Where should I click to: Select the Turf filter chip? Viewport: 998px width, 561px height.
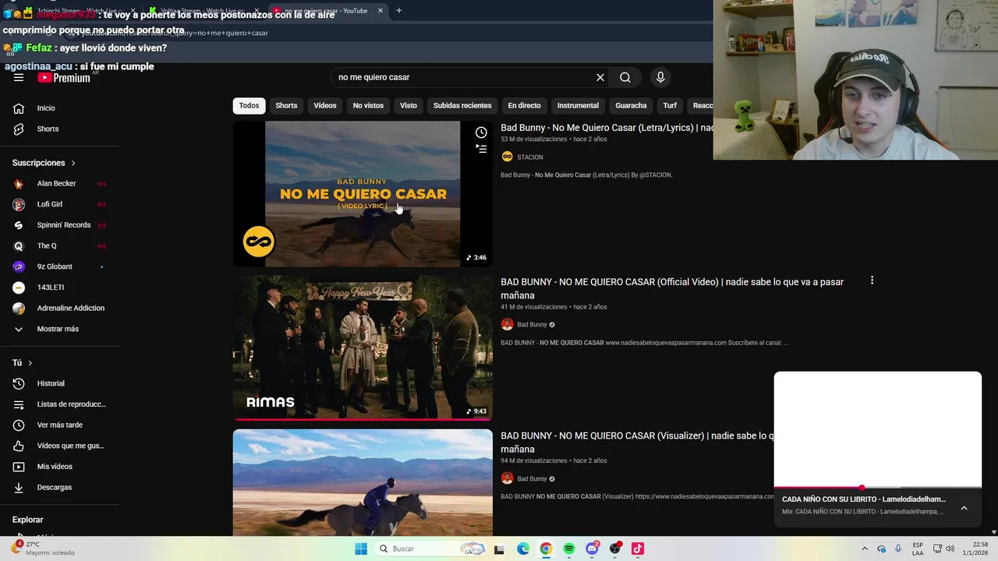pos(670,105)
